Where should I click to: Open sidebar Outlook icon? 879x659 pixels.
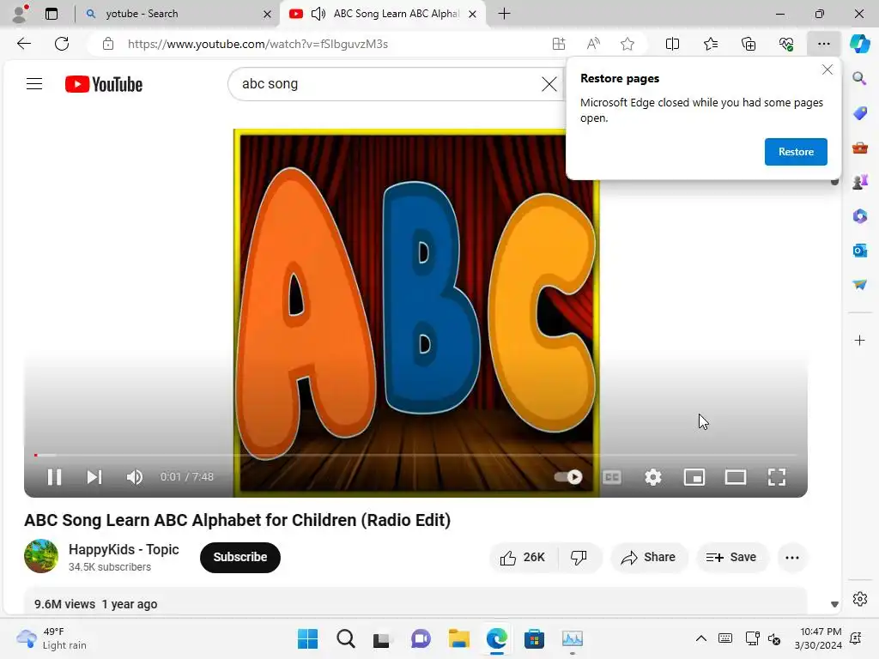[859, 250]
